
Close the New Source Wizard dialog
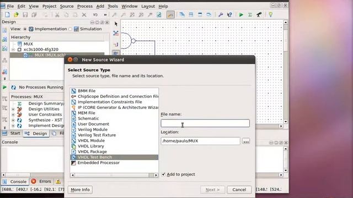[70, 59]
